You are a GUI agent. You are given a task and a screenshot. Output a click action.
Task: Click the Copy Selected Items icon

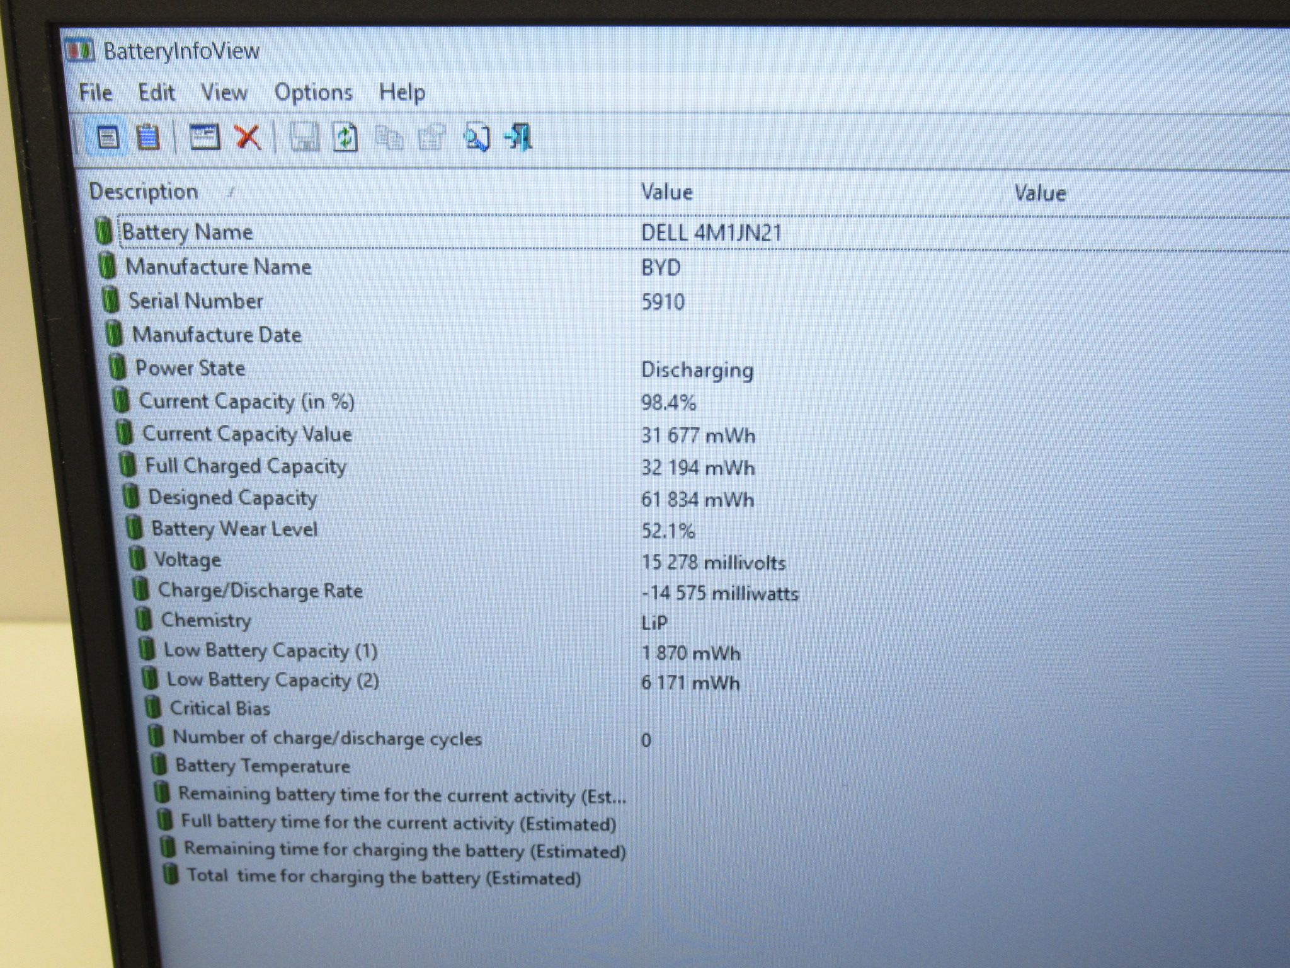(x=389, y=137)
